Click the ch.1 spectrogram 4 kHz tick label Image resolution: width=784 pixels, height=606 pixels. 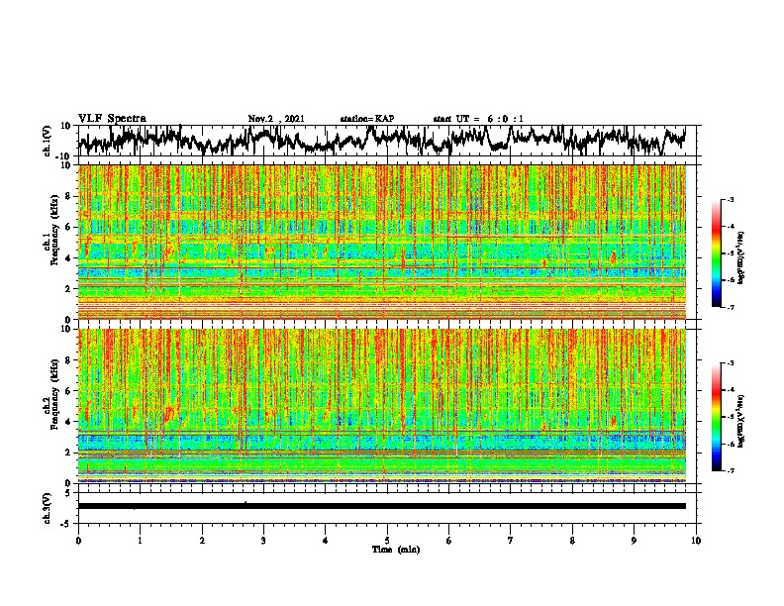point(68,258)
